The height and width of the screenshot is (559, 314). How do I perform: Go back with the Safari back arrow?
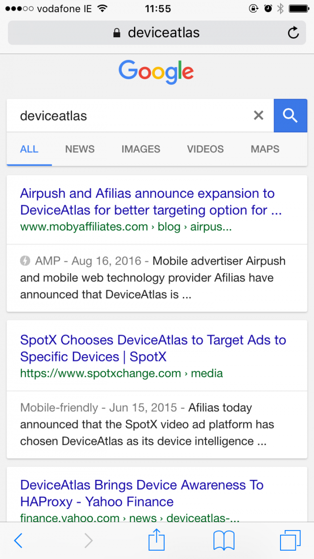18,540
